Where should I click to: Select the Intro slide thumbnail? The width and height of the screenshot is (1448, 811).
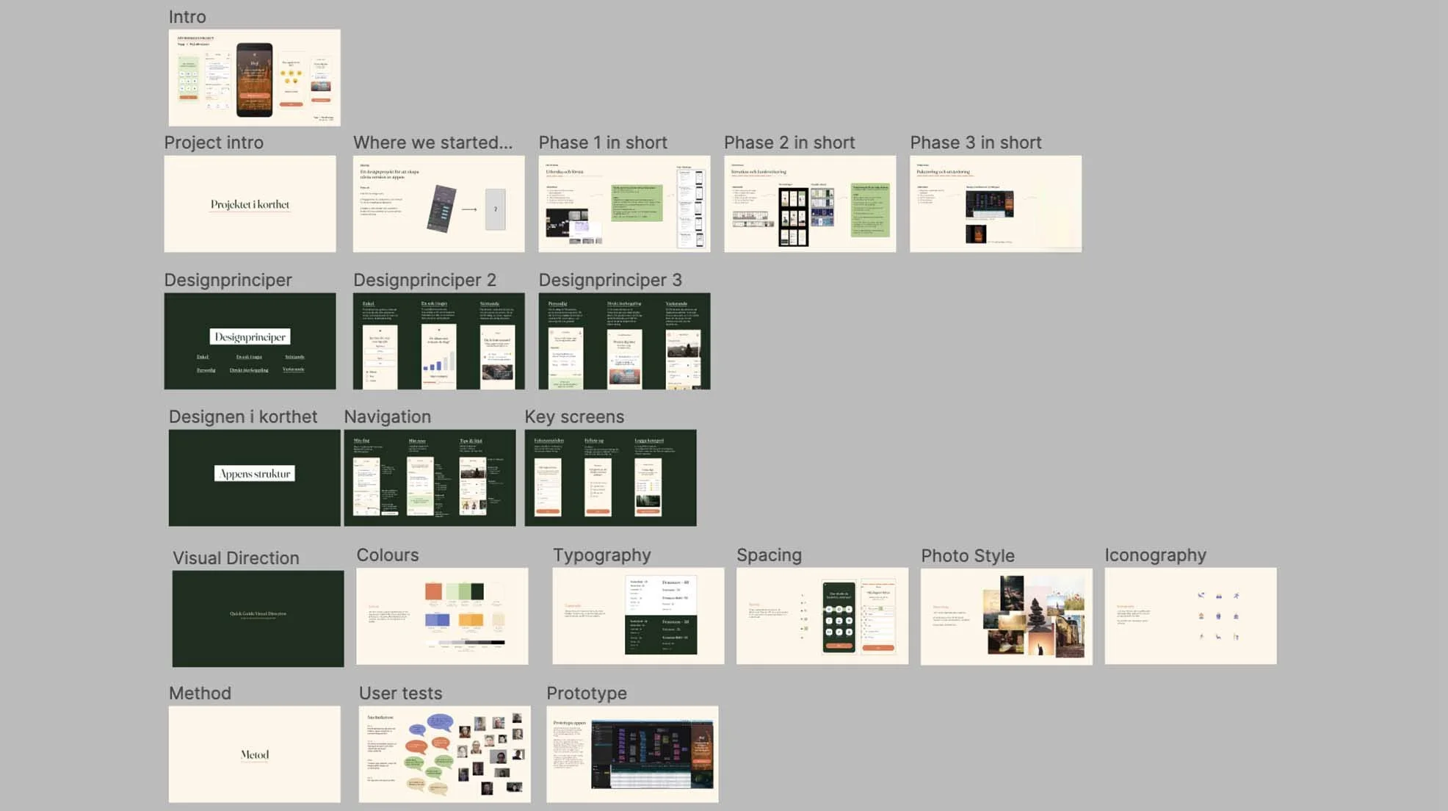click(x=253, y=77)
